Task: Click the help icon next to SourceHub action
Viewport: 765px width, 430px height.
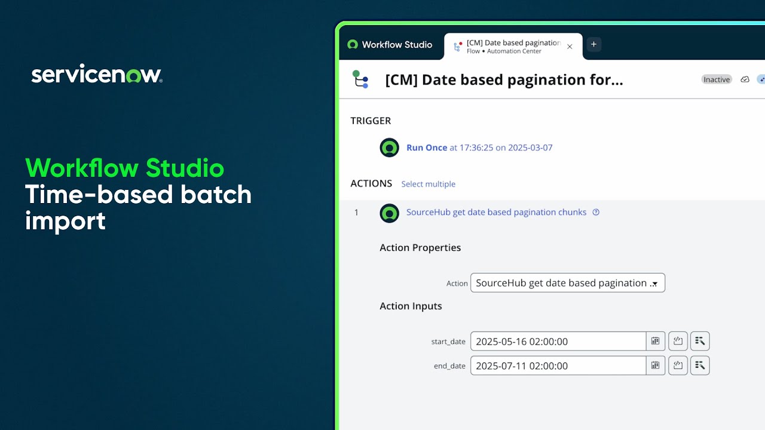Action: 596,212
